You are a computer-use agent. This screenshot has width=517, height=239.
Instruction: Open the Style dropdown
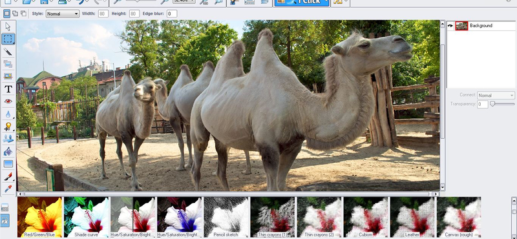(x=62, y=14)
